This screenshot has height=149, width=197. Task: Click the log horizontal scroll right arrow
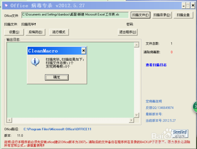[131, 120]
